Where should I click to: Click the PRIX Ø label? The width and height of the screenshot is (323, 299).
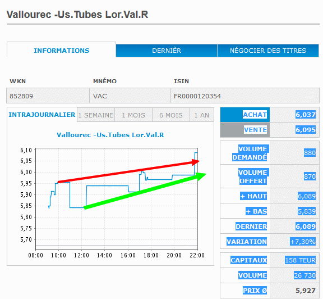[x=255, y=291]
